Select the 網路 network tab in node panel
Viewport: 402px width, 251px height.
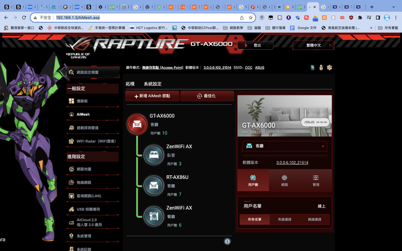pos(285,180)
